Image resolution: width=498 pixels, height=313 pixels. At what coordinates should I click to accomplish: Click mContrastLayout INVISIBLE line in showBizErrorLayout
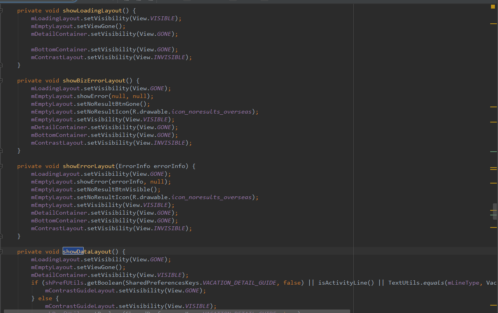[112, 143]
